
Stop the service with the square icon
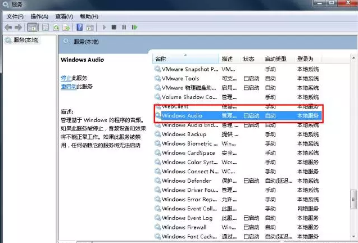click(x=114, y=28)
